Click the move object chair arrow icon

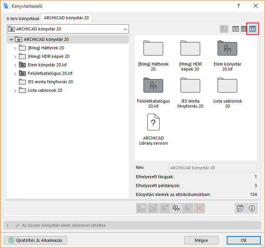[x=188, y=208]
